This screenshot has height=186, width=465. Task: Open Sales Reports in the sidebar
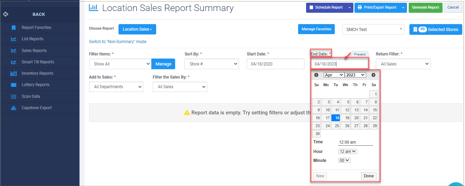tap(34, 51)
